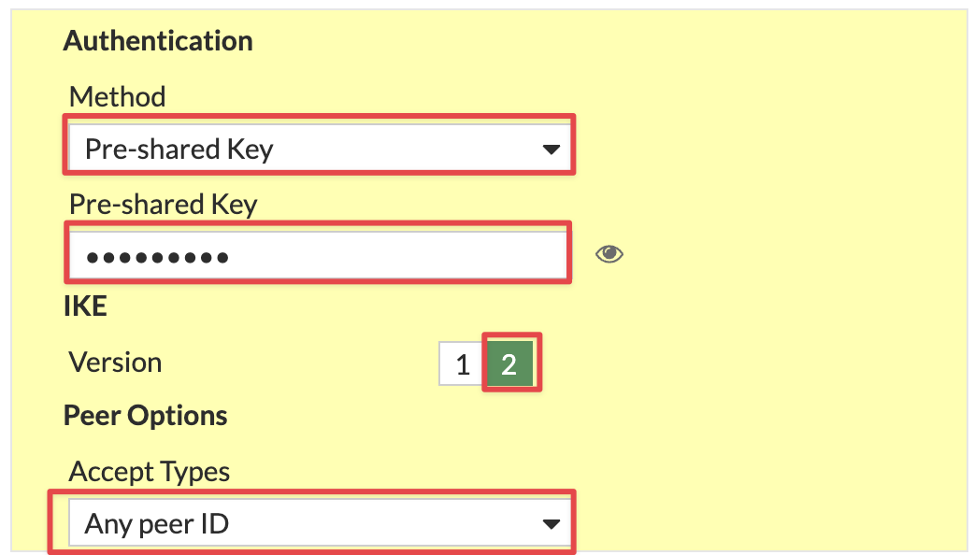Reveal the pre-shared key with eye icon
The image size is (974, 555).
609,253
